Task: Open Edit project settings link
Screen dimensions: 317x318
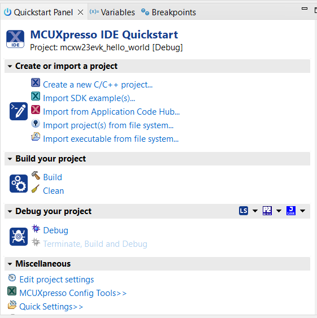Action: click(57, 280)
